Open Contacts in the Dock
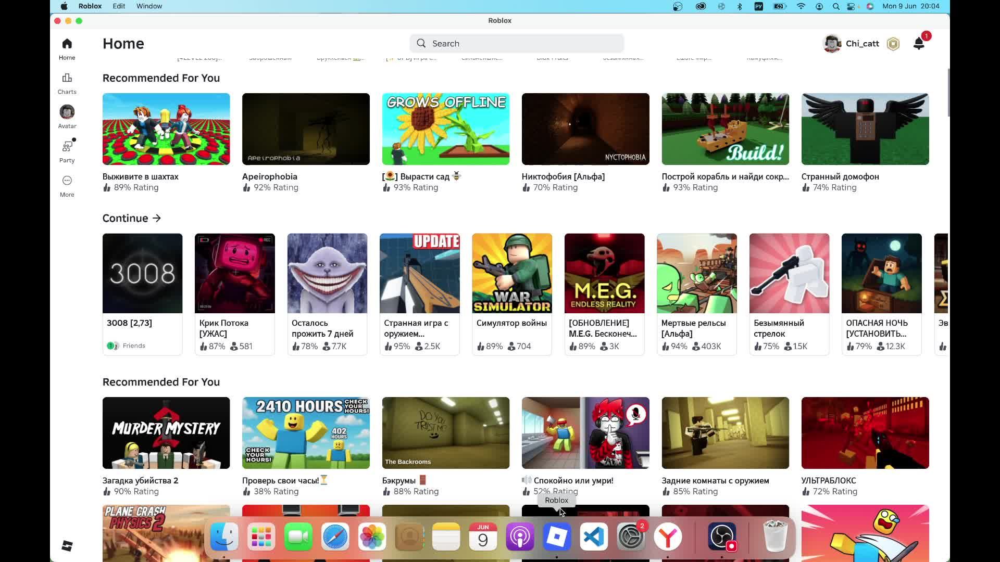 coord(409,537)
